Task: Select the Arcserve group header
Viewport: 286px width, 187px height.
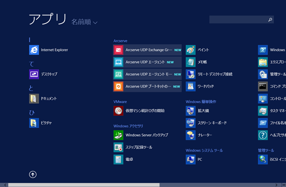Action: point(120,41)
